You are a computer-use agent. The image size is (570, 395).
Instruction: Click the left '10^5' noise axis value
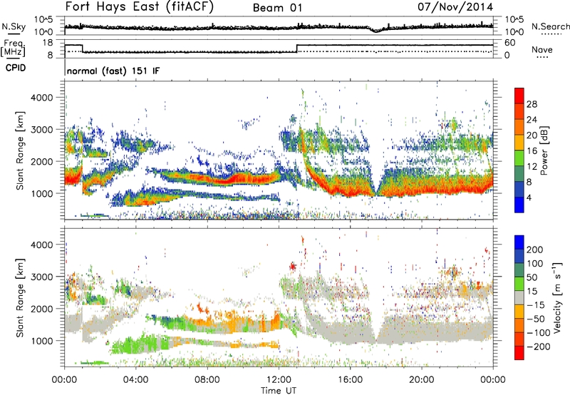(x=43, y=20)
